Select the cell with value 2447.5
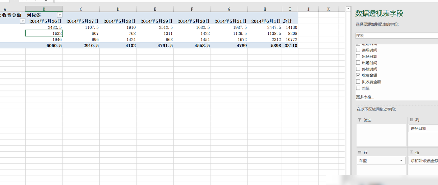 coord(265,27)
